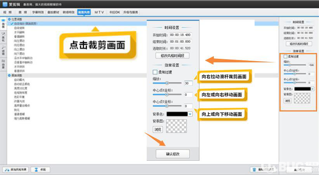
Task: Collapse the 画面调整 group
Action: [9, 75]
